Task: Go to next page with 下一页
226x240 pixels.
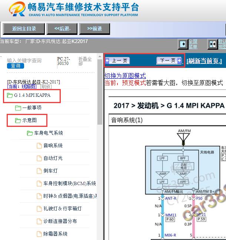Action: [169, 60]
